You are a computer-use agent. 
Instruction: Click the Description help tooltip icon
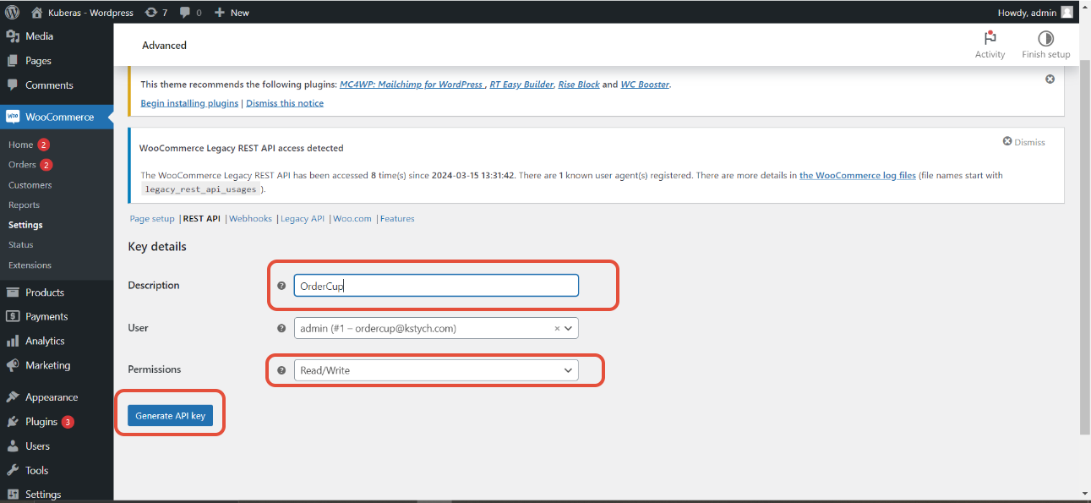pyautogui.click(x=281, y=286)
